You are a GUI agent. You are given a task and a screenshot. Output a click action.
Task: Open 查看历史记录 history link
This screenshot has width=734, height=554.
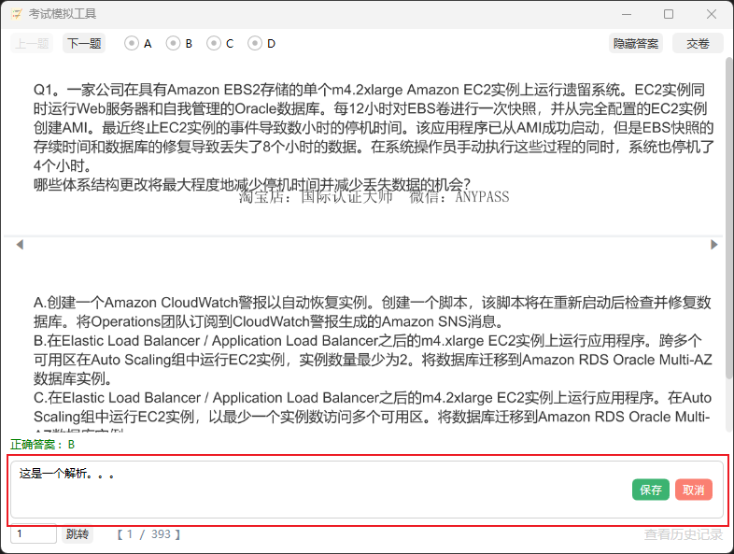(x=683, y=534)
